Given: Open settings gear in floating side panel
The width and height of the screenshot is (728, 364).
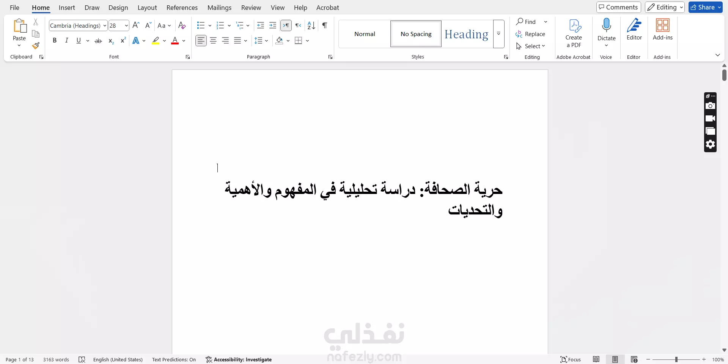Looking at the screenshot, I should pos(710,144).
